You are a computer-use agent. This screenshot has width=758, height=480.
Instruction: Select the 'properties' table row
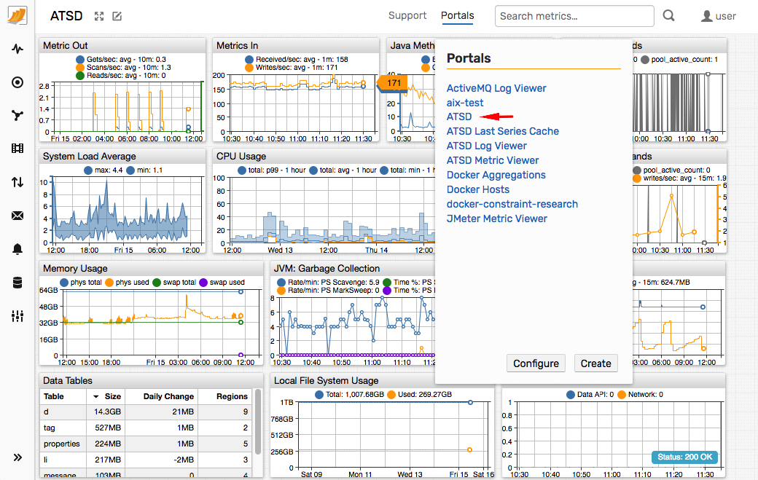pos(146,444)
